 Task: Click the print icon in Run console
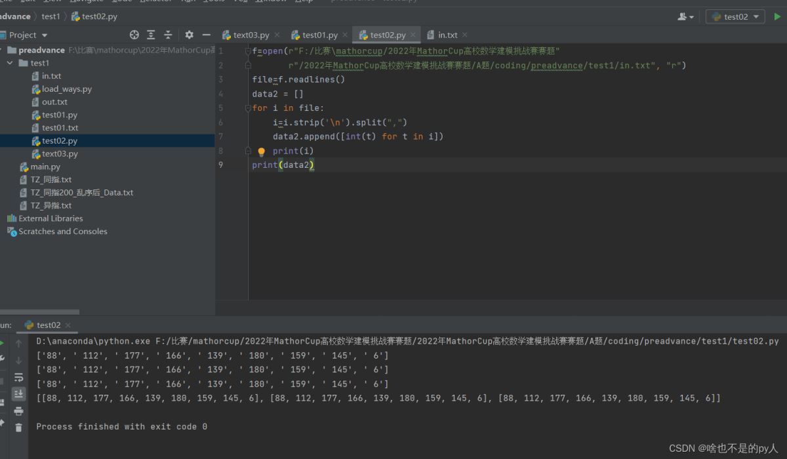click(18, 411)
